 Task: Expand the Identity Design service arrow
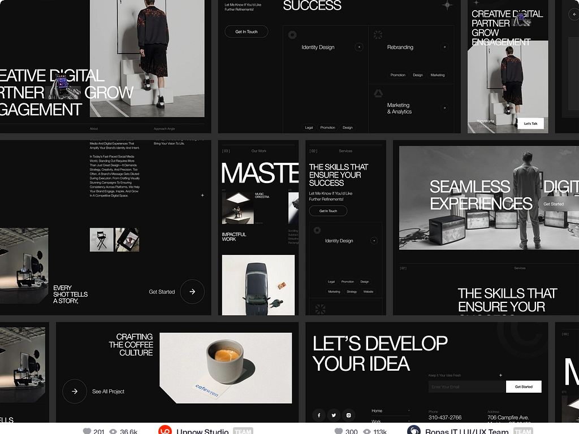click(x=358, y=47)
